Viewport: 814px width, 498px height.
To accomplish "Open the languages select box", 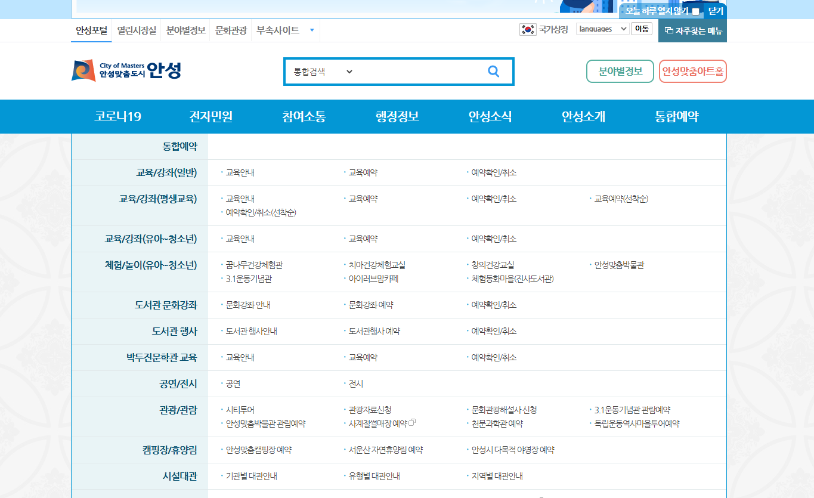I will 602,29.
